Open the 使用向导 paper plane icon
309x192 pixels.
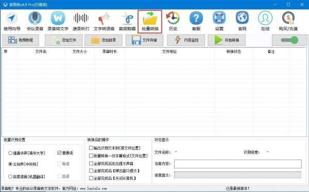pyautogui.click(x=12, y=18)
